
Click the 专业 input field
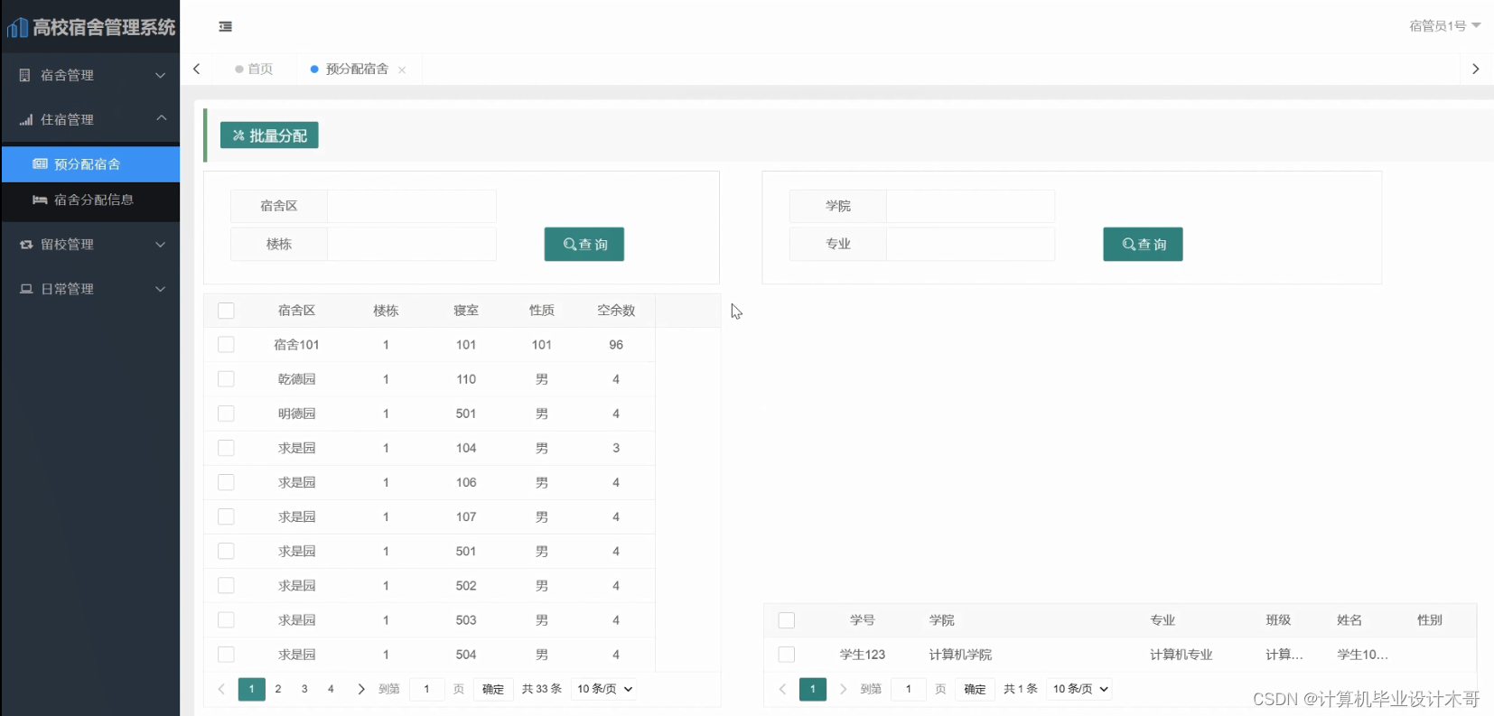tap(970, 244)
